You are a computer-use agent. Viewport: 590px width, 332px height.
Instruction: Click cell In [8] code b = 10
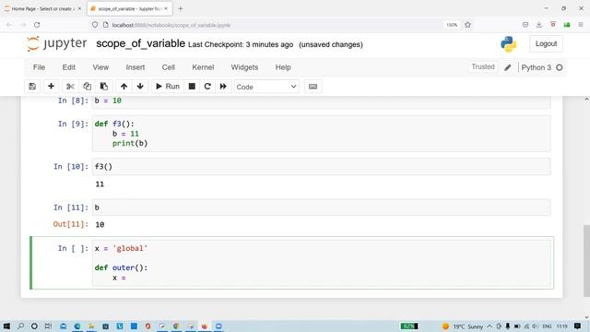tap(322, 101)
